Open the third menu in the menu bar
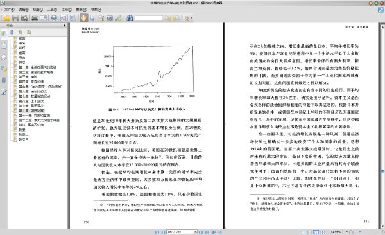This screenshot has height=235, width=385. 38,10
